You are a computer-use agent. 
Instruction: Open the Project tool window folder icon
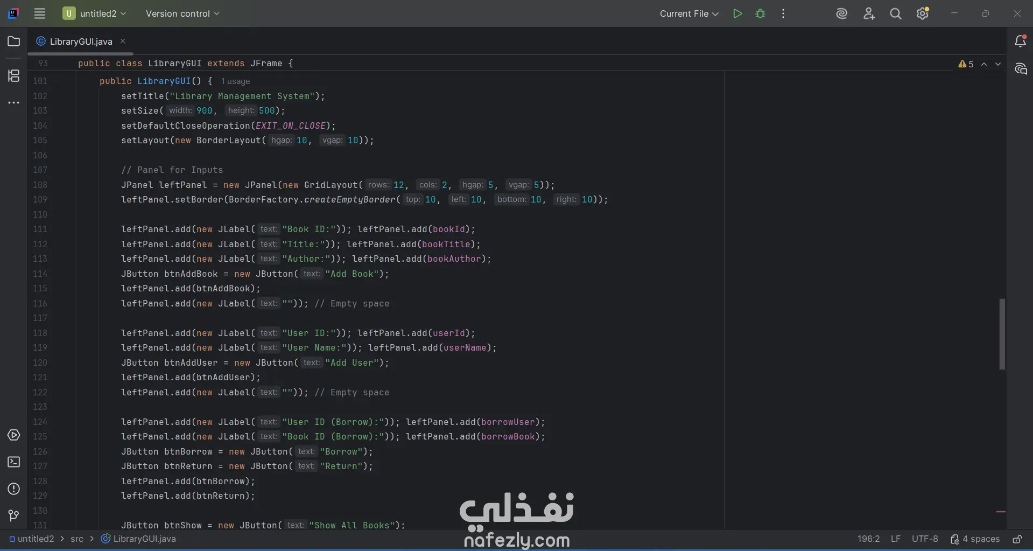pyautogui.click(x=14, y=41)
